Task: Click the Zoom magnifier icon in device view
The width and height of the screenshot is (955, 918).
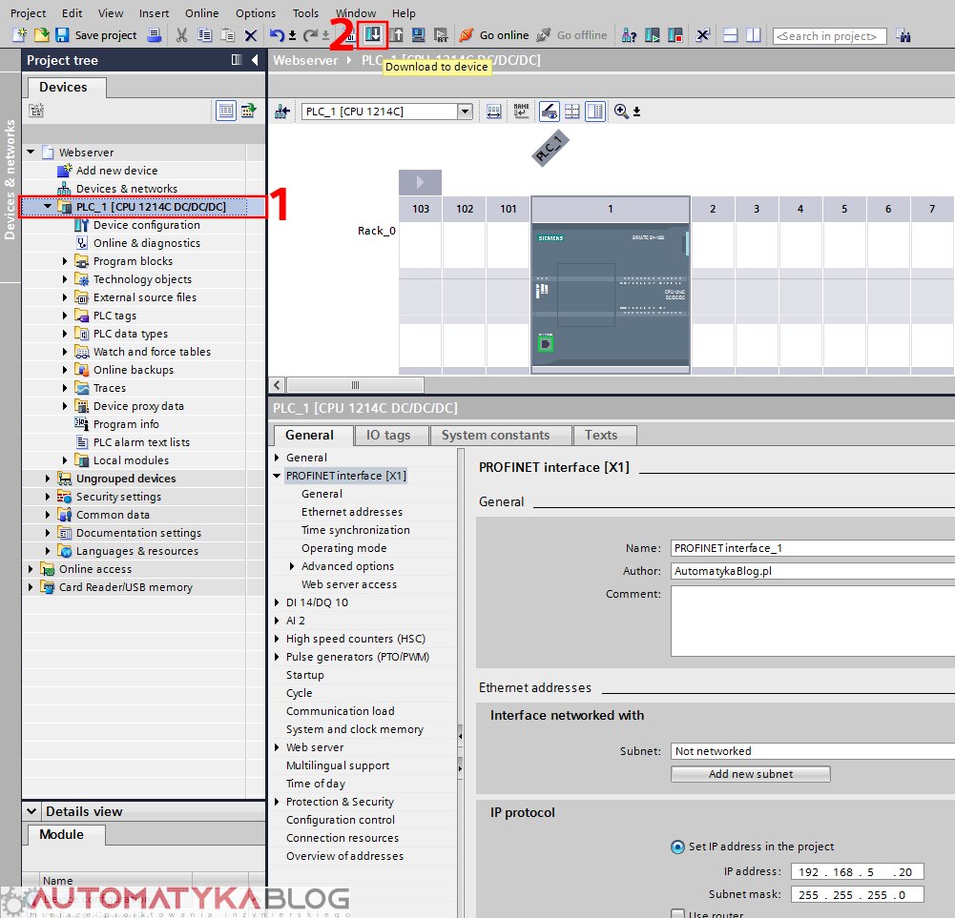Action: (x=621, y=112)
